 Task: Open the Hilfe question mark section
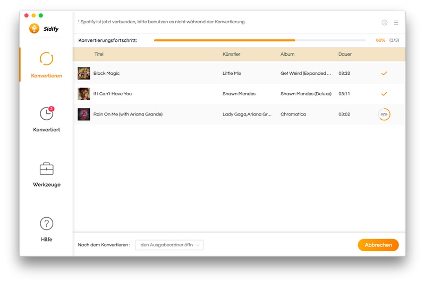click(46, 229)
